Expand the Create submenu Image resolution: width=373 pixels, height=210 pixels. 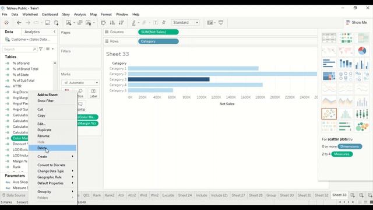52,156
